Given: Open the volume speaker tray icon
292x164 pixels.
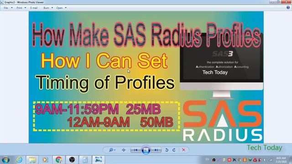Looking at the screenshot, I should click(x=265, y=160).
